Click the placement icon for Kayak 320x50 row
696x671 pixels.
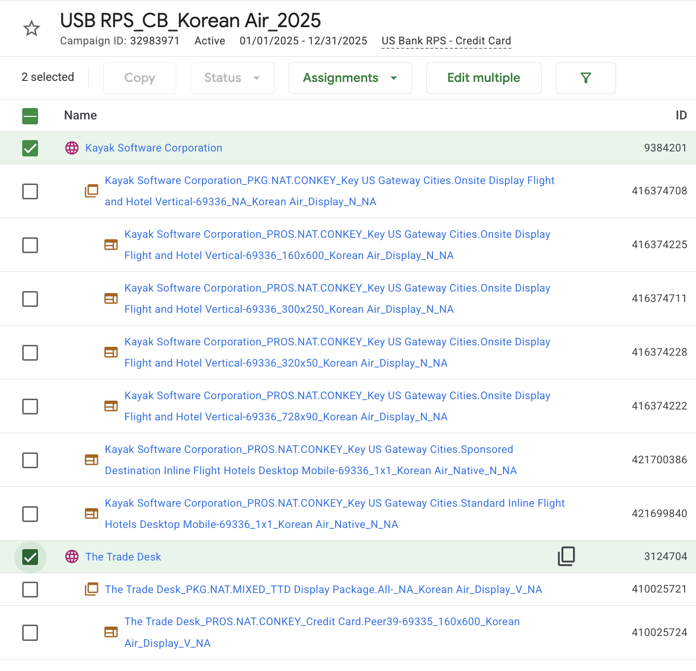(111, 352)
